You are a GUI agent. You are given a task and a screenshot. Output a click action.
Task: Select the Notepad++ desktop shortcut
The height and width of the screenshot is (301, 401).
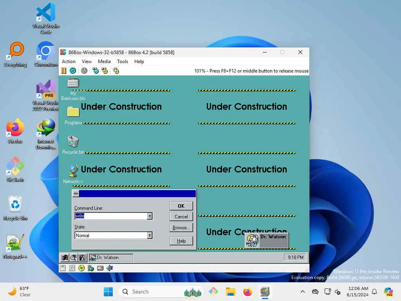[x=15, y=246]
